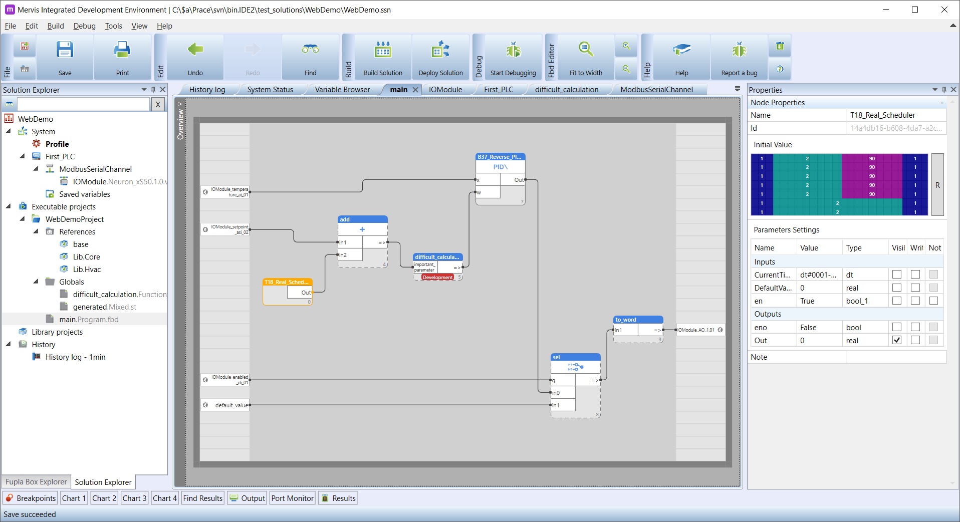Collapse the Executable projects tree node
The width and height of the screenshot is (960, 522).
point(9,206)
